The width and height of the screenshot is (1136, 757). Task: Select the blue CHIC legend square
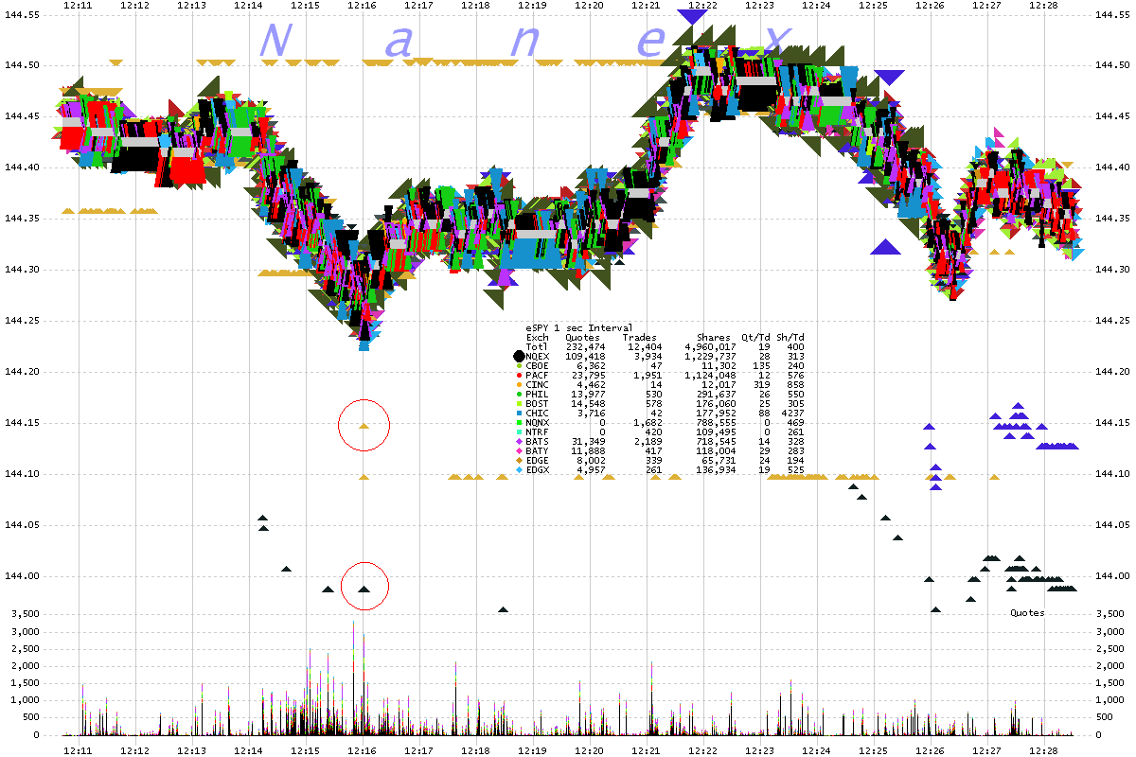[x=518, y=413]
